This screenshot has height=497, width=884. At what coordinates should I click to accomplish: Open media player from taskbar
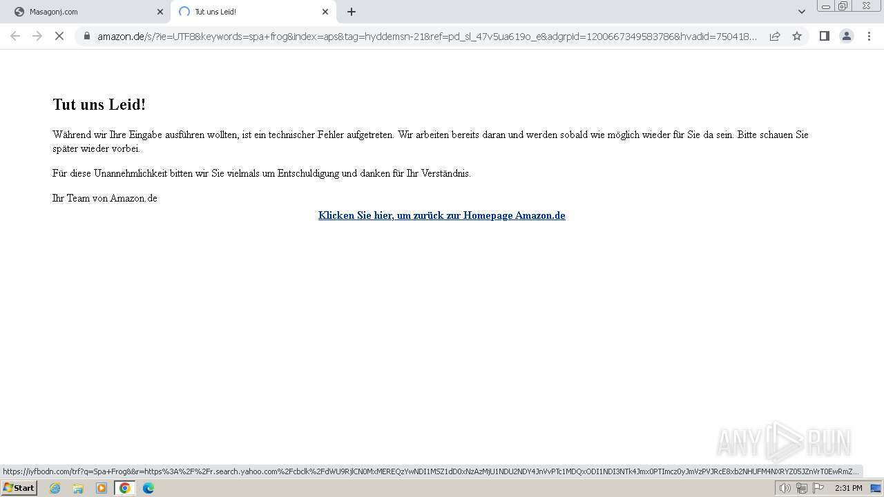pyautogui.click(x=102, y=488)
